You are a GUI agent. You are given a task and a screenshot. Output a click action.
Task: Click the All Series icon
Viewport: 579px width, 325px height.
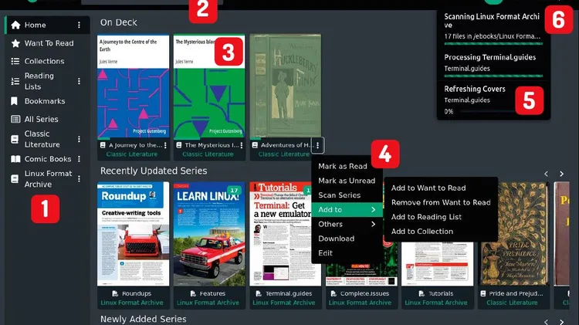[15, 119]
